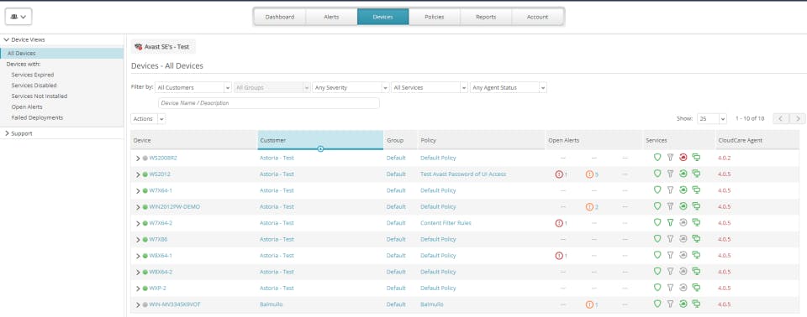Click the Avast SE's - Test logo icon
The height and width of the screenshot is (317, 807).
click(x=138, y=47)
